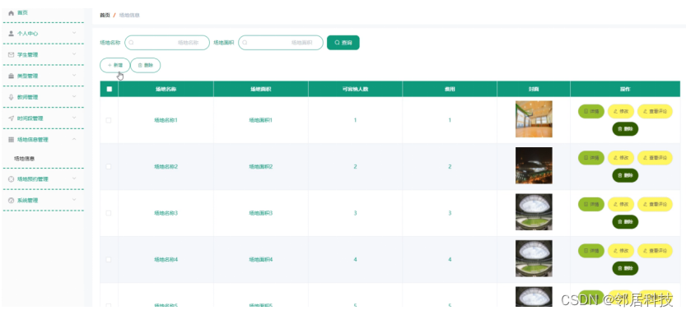Click the 操作 column header
Screen dimensions: 686x315
(x=625, y=89)
